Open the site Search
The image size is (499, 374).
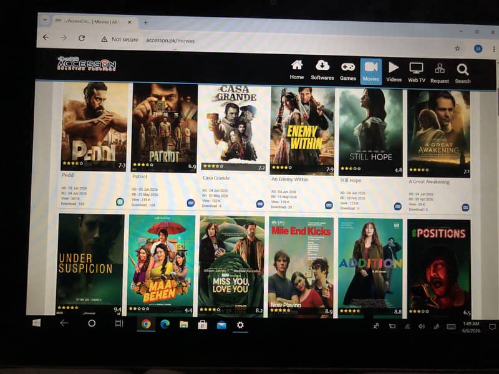point(462,74)
